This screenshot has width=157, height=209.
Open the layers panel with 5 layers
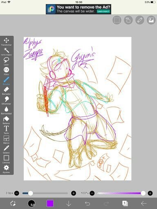125,203
